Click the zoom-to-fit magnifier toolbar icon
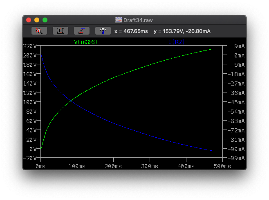 [x=39, y=31]
